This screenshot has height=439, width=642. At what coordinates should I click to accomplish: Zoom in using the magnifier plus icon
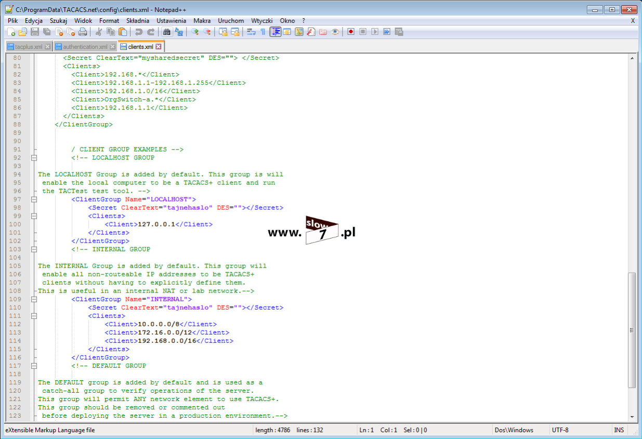click(195, 32)
